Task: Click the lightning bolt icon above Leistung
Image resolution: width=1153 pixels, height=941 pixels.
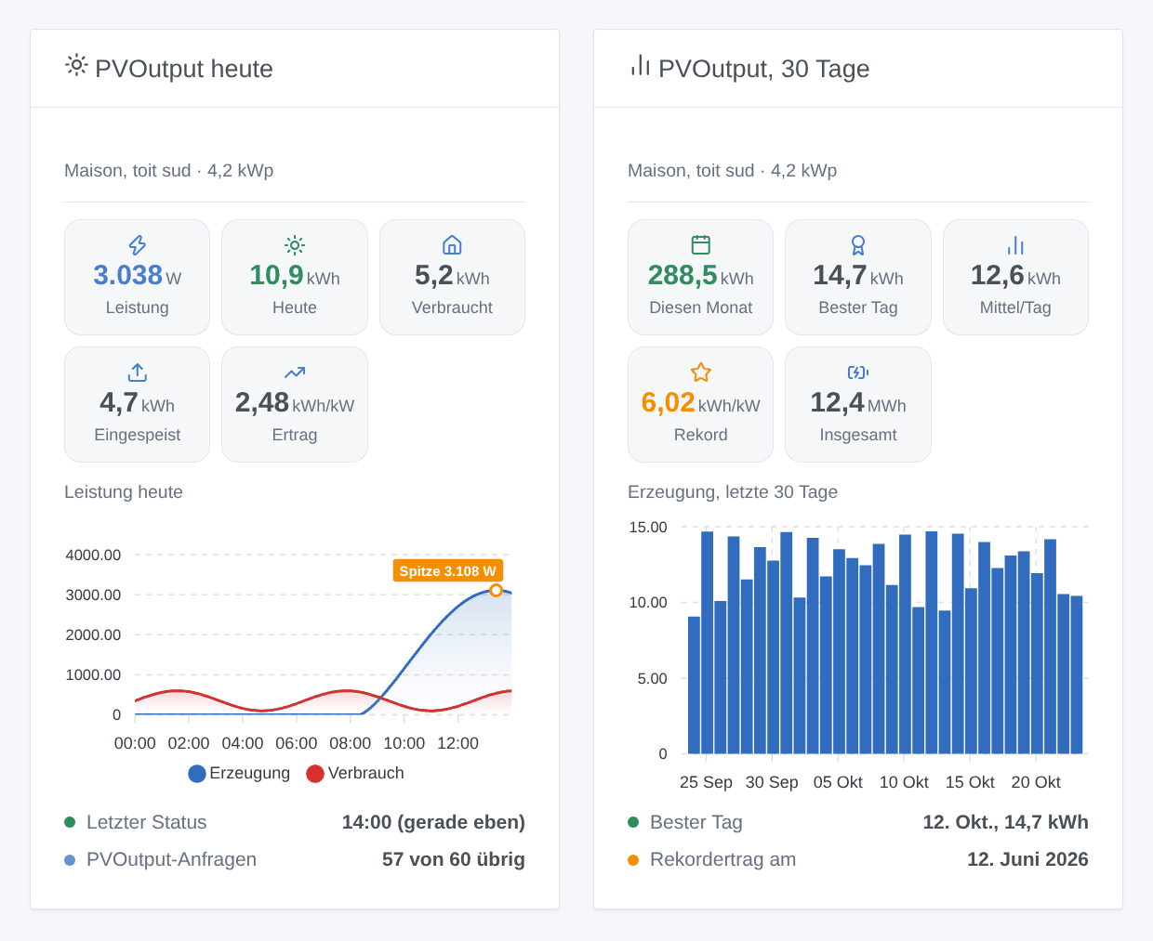Action: tap(138, 245)
